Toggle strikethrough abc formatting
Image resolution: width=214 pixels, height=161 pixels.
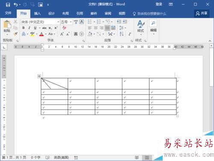tap(45, 28)
